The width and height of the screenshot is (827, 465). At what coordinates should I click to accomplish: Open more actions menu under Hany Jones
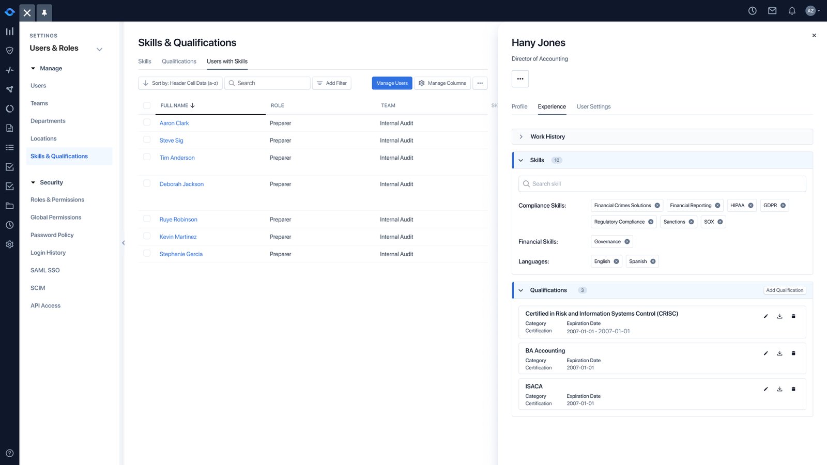click(x=520, y=79)
